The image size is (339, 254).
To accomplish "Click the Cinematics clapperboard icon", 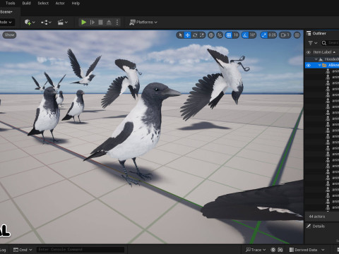I will (61, 23).
